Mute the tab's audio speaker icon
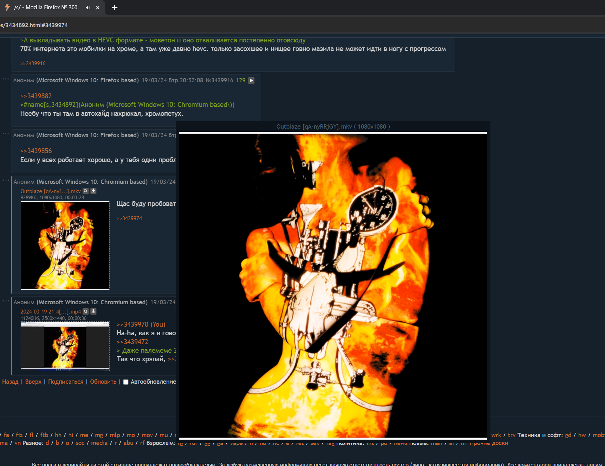 click(88, 7)
